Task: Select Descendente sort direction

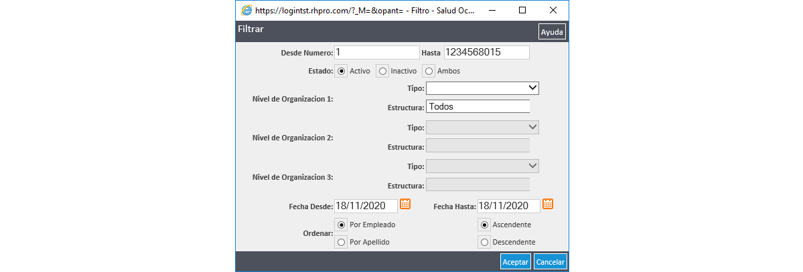Action: click(x=484, y=242)
